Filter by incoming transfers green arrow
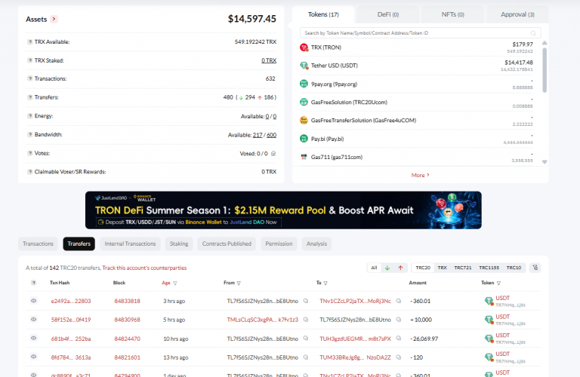 click(x=387, y=268)
